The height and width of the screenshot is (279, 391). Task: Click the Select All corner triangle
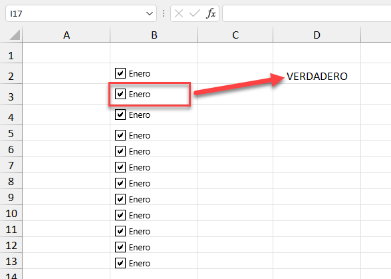click(15, 35)
